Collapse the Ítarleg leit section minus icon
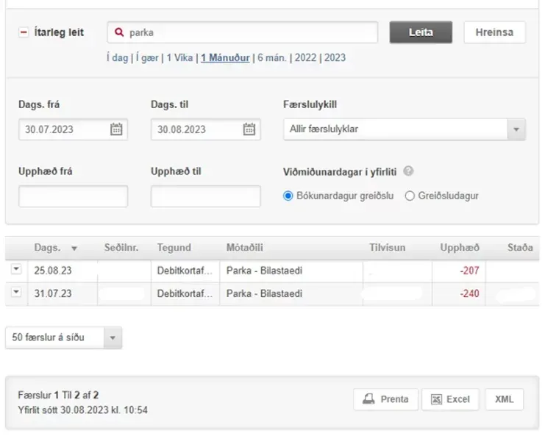 click(23, 32)
